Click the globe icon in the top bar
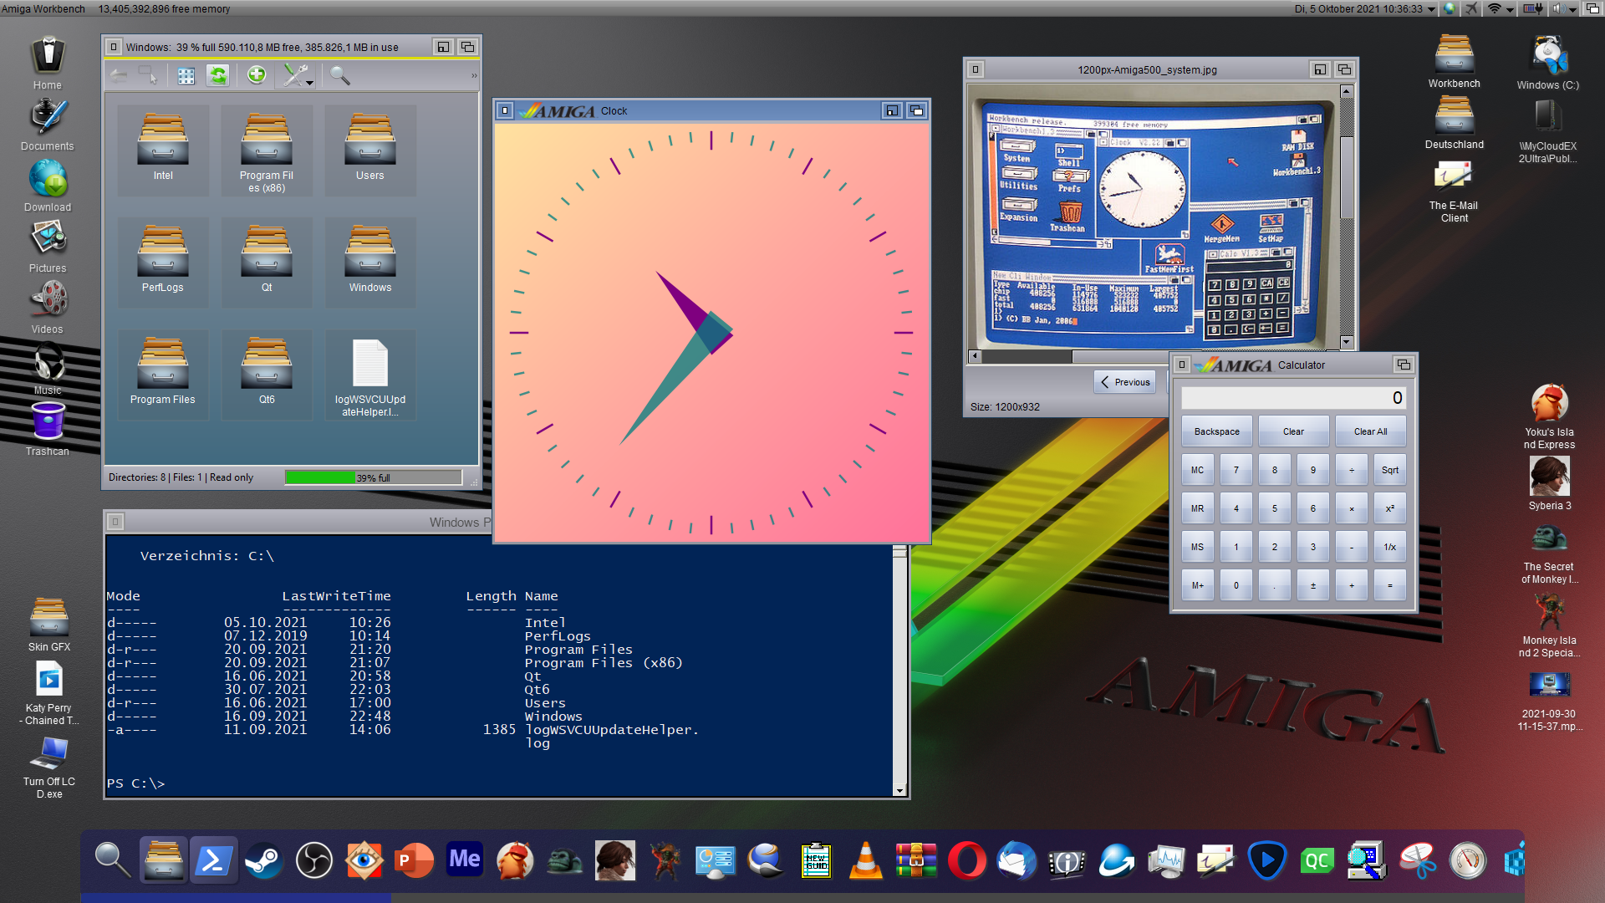The width and height of the screenshot is (1605, 903). coord(1450,8)
